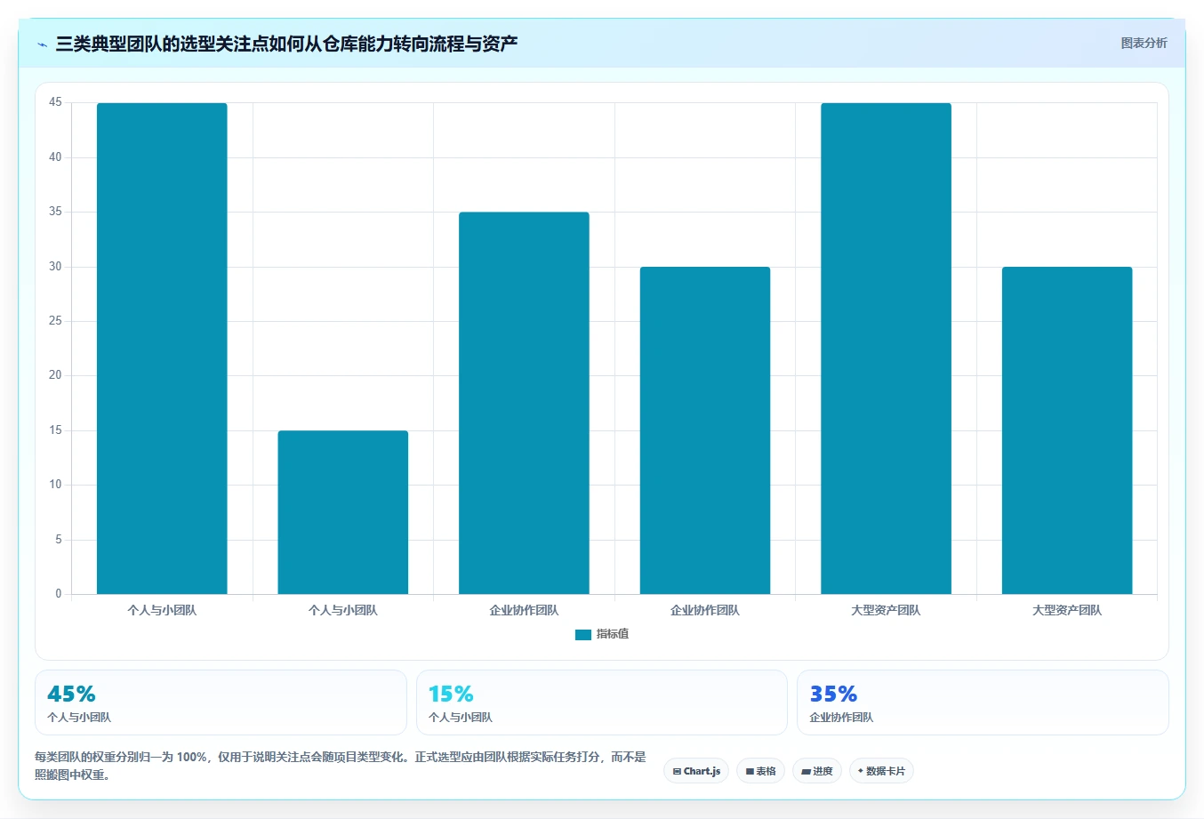This screenshot has height=819, width=1204.
Task: Click the 图表分析 label in the header
Action: tap(1144, 43)
